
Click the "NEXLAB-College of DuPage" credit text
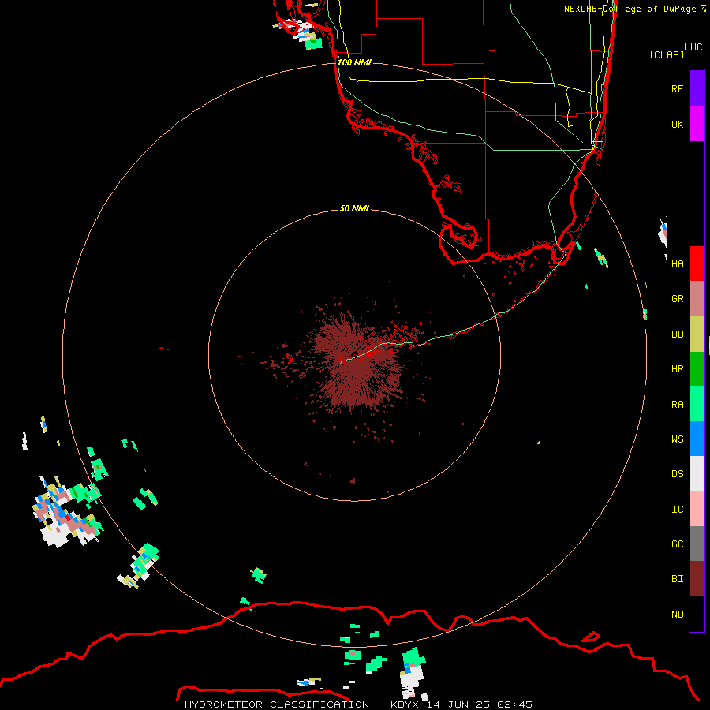coord(630,9)
